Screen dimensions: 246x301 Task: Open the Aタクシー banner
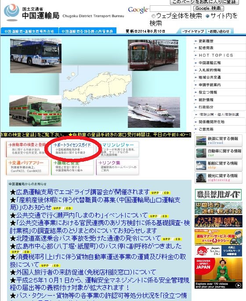(218, 237)
